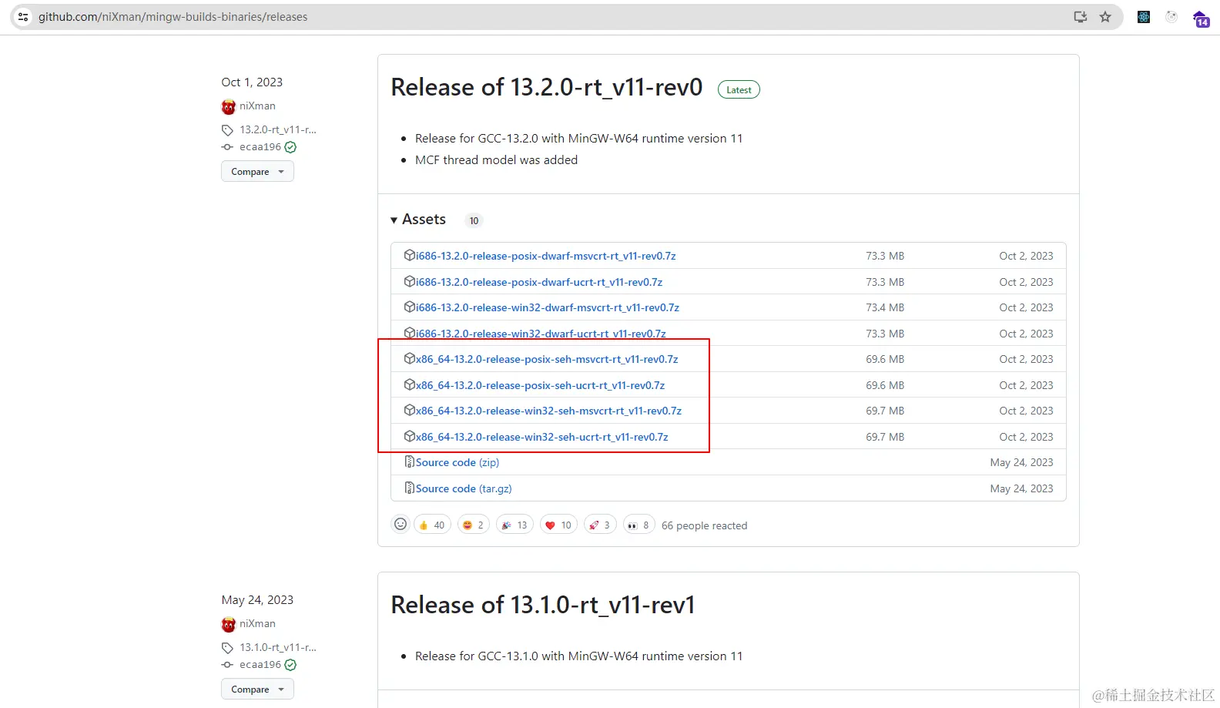1220x708 pixels.
Task: Click the tag icon next to 13.1.0-rt_v11-r...
Action: click(227, 648)
